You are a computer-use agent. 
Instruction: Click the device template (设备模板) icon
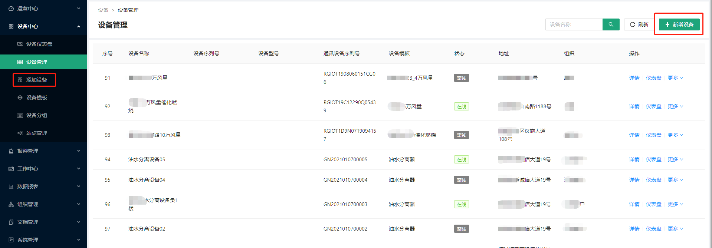pyautogui.click(x=20, y=97)
